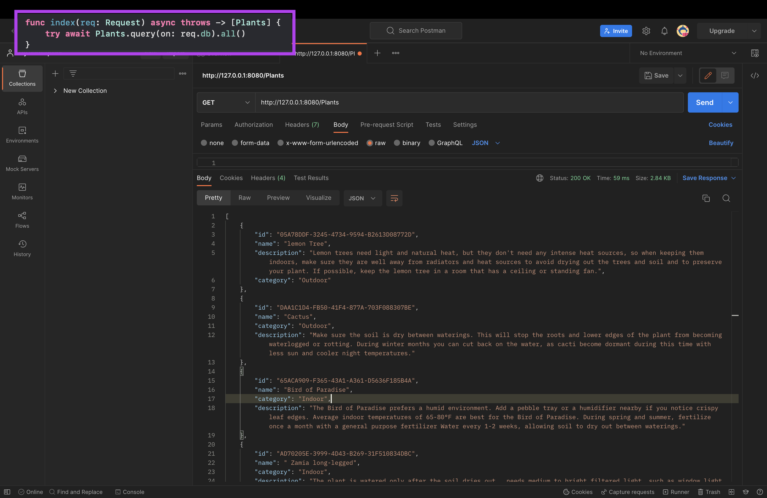Image resolution: width=767 pixels, height=498 pixels.
Task: Switch to the Pre-request Script tab
Action: coord(387,125)
